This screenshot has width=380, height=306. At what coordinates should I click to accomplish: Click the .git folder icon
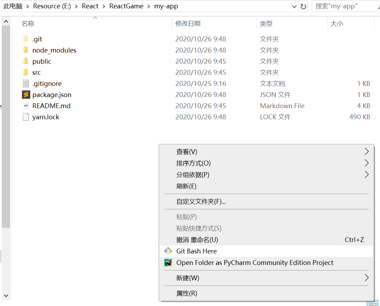pos(26,39)
